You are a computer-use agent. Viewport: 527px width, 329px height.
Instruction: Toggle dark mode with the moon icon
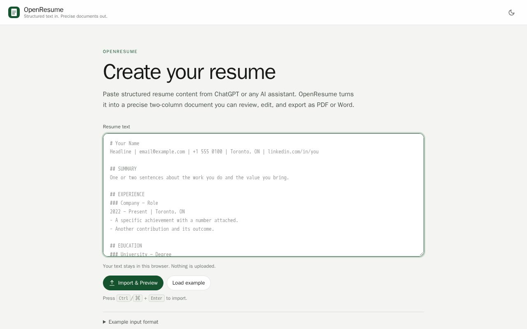(x=511, y=12)
